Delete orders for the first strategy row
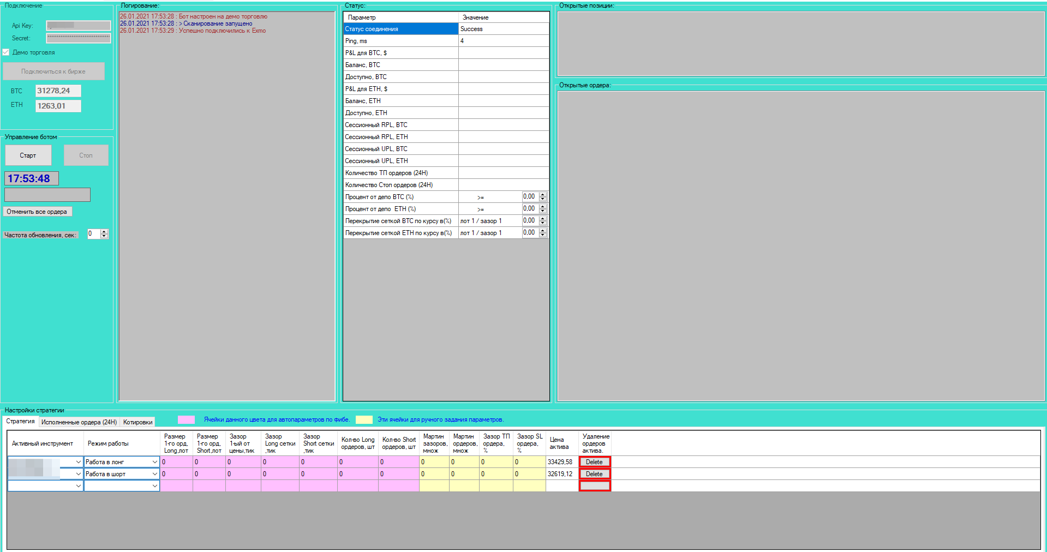 tap(595, 462)
